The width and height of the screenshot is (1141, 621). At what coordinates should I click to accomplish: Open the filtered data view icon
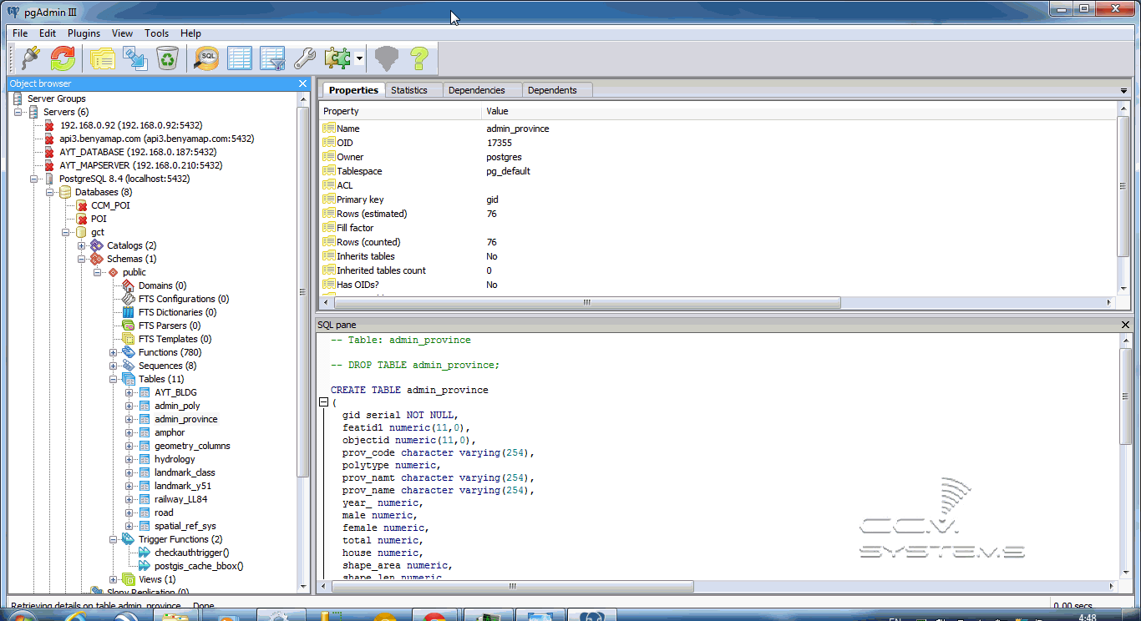(272, 58)
